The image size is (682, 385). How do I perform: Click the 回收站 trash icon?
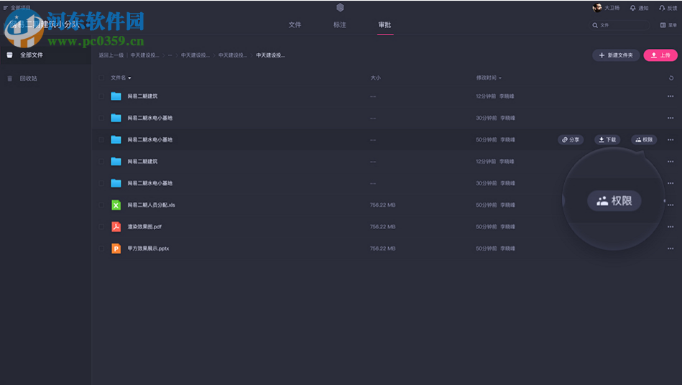9,78
